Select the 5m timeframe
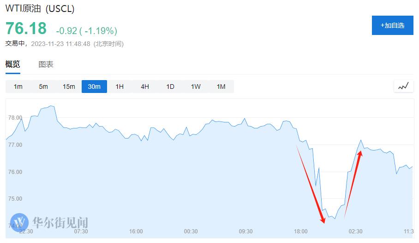 point(43,87)
